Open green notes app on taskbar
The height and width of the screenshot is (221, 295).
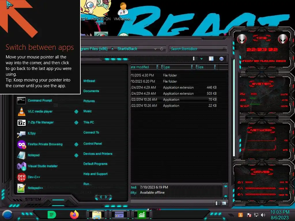point(52,215)
